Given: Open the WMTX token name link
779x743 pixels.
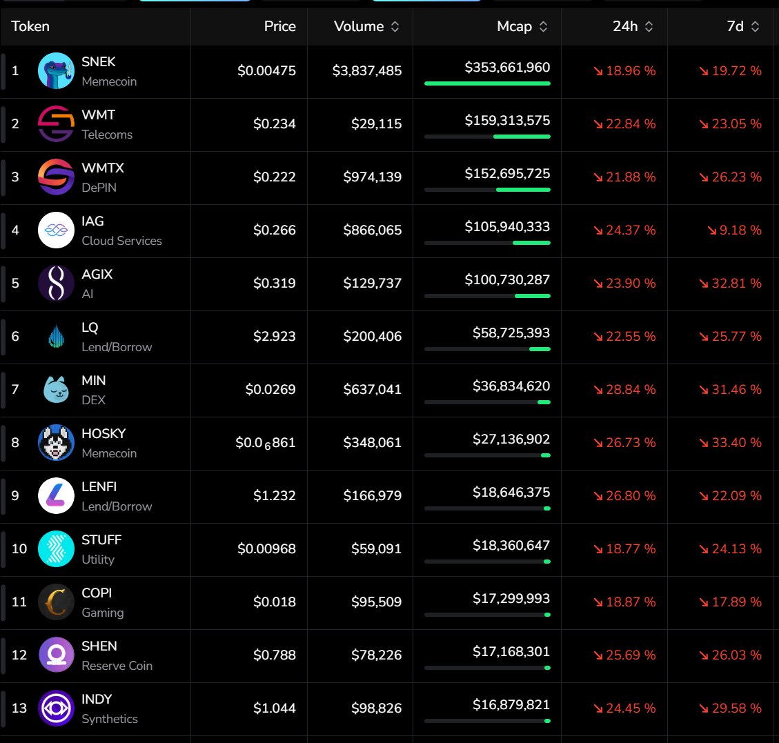Looking at the screenshot, I should coord(102,168).
